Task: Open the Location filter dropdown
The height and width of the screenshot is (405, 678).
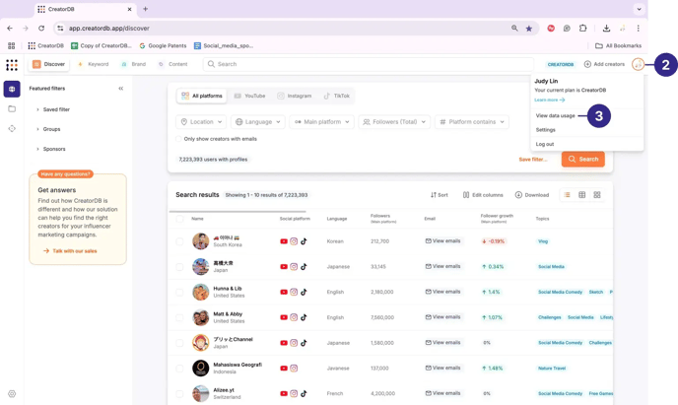Action: point(201,122)
